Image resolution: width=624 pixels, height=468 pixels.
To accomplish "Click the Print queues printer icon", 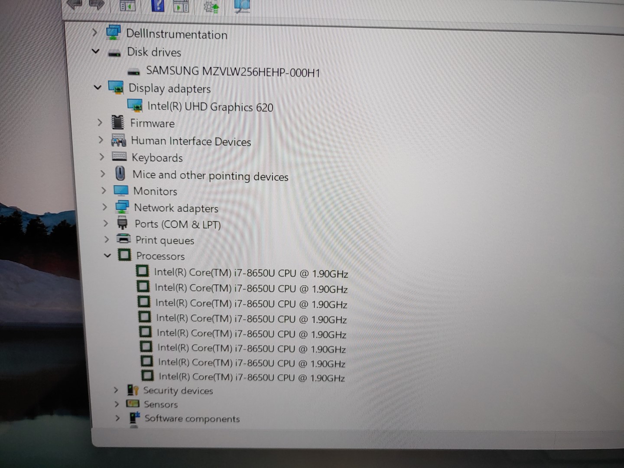I will [x=123, y=239].
